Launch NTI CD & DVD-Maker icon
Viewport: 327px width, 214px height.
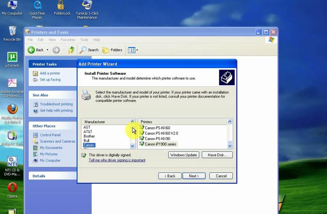[x=12, y=166]
